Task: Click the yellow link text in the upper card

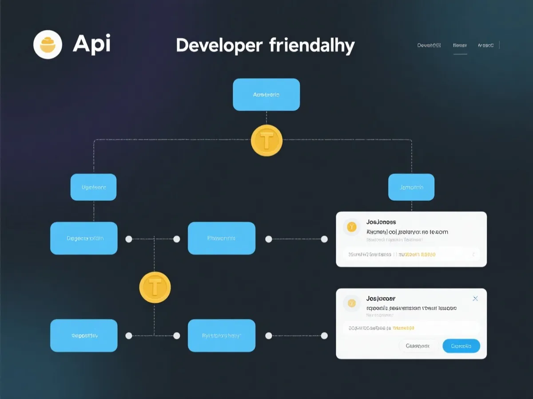Action: [417, 254]
